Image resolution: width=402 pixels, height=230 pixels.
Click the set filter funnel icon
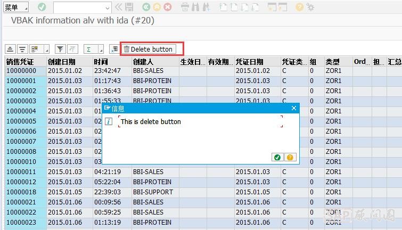click(x=61, y=49)
